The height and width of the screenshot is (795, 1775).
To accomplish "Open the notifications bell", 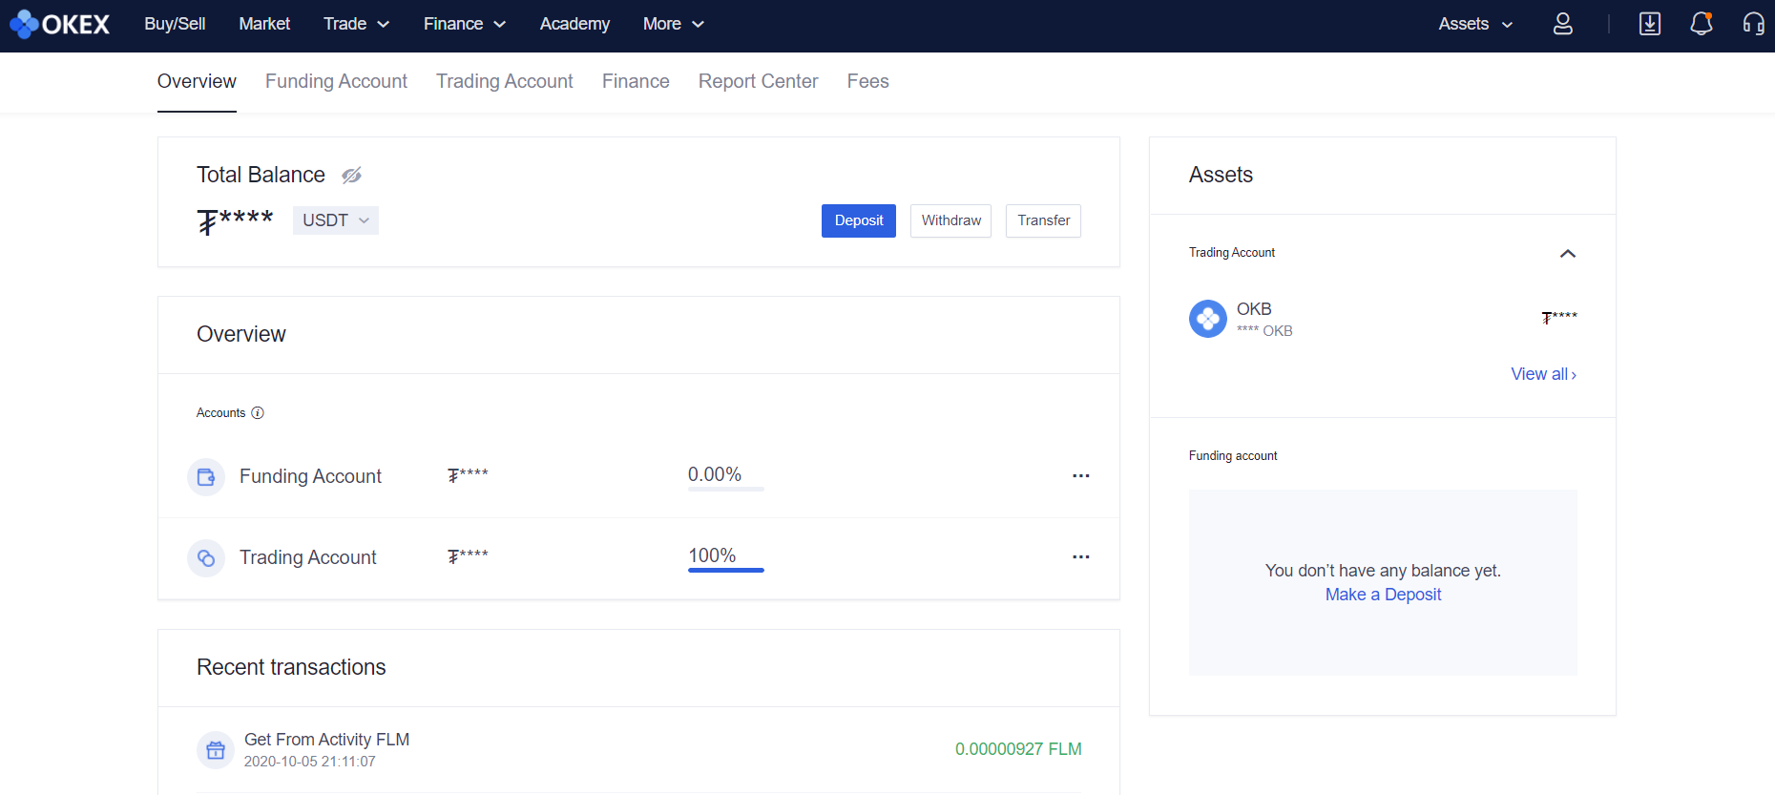I will tap(1702, 24).
